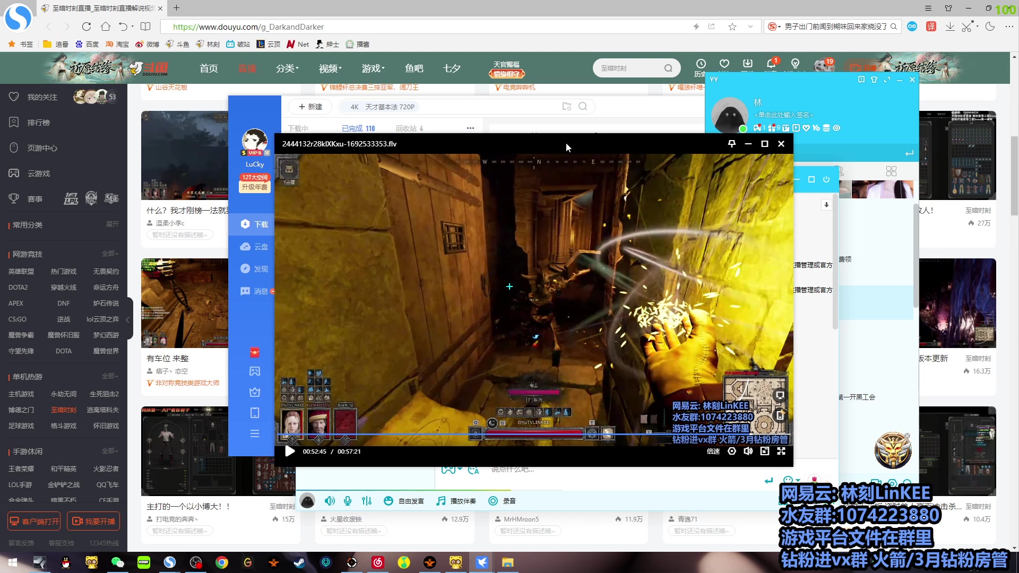Click the YY feedback icon in title bar

click(x=861, y=80)
